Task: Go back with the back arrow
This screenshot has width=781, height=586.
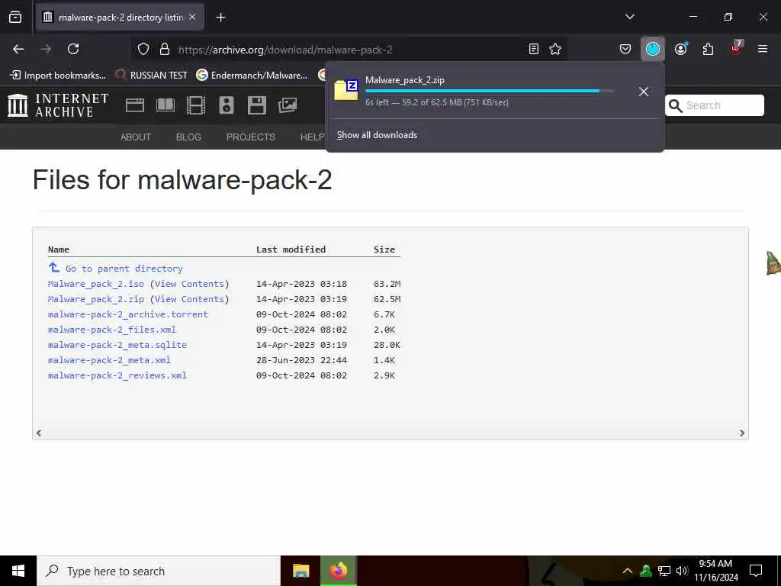Action: pyautogui.click(x=18, y=49)
